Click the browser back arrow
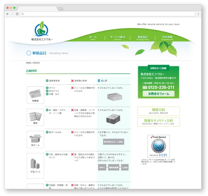The height and width of the screenshot is (196, 208). [x=7, y=14]
